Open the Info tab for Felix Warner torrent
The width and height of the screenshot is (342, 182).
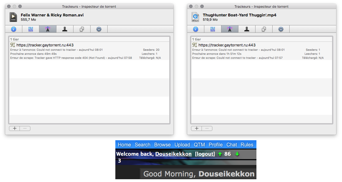point(14,29)
